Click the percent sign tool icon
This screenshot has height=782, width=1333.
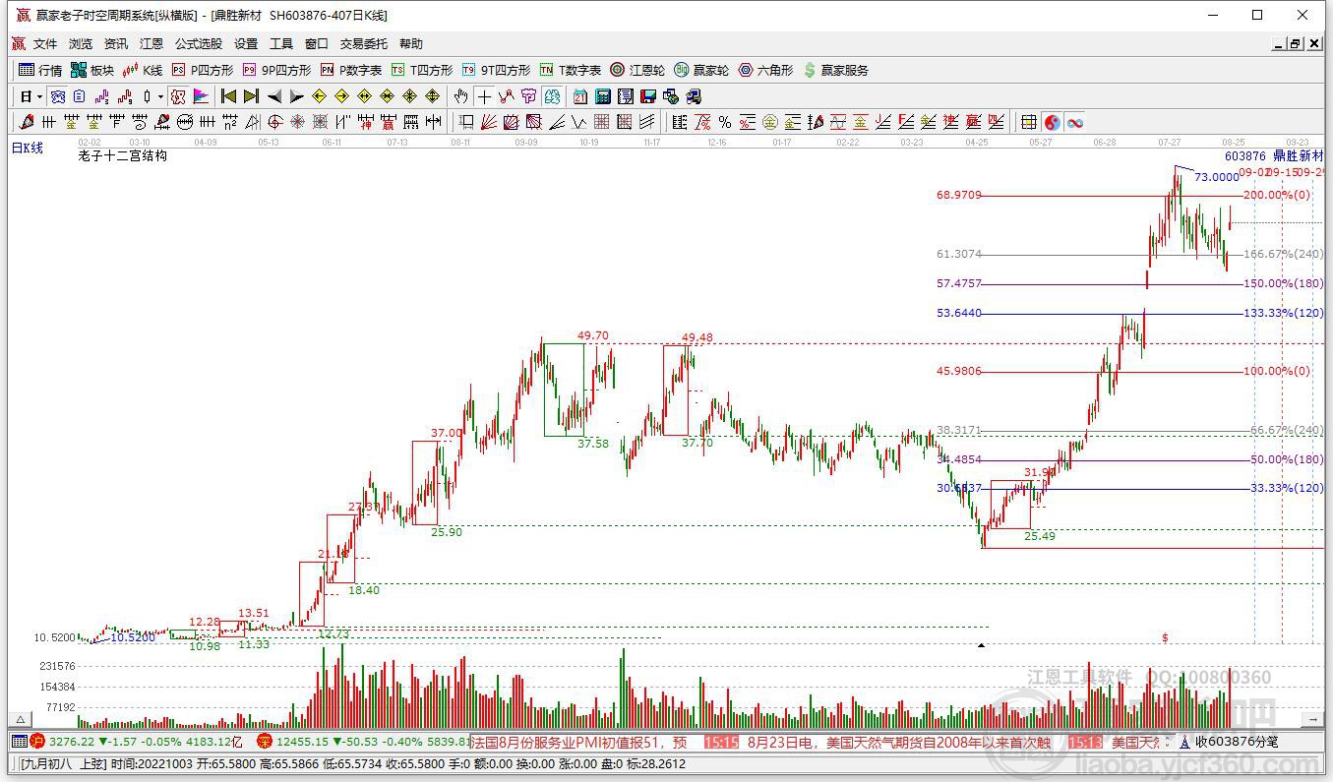pyautogui.click(x=725, y=122)
